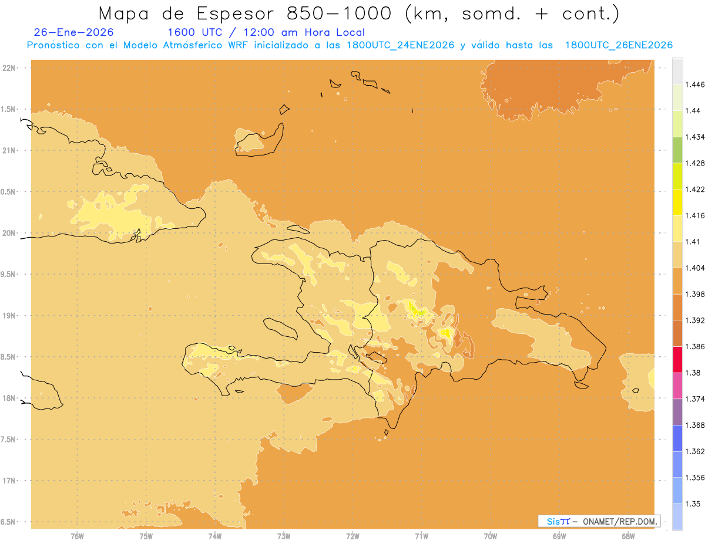This screenshot has height=544, width=705.
Task: Pick the pink legend band between 1.374 and 1.38
Action: [677, 386]
